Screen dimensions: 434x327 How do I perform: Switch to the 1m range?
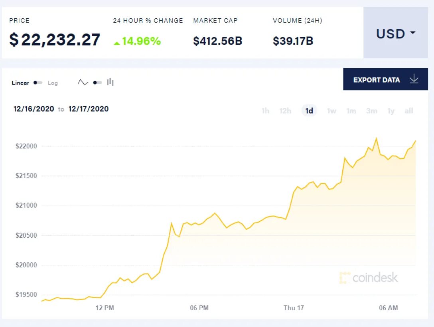click(x=351, y=111)
